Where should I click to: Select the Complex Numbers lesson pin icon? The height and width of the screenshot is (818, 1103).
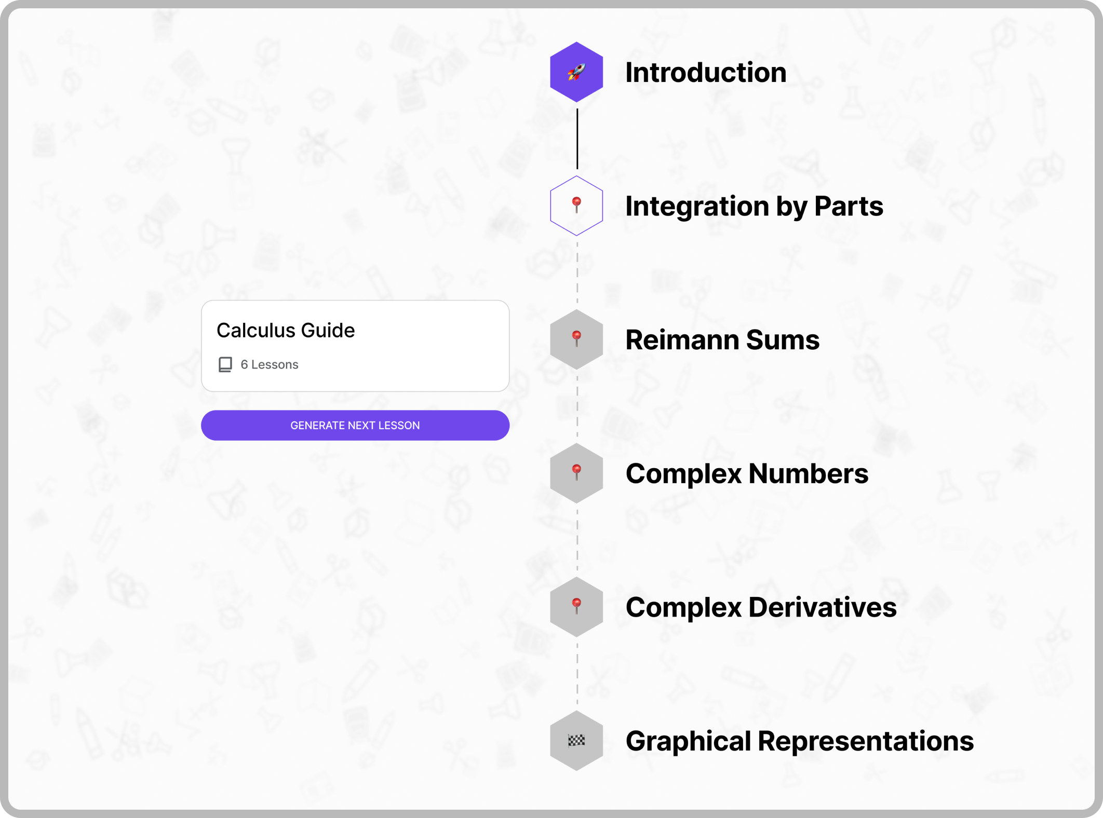576,473
